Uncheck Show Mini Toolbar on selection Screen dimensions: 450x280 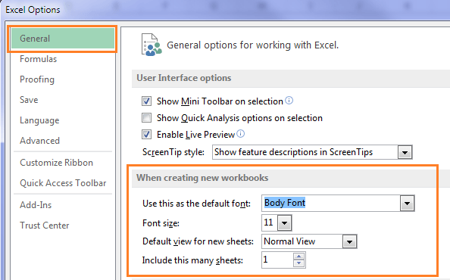click(x=147, y=101)
